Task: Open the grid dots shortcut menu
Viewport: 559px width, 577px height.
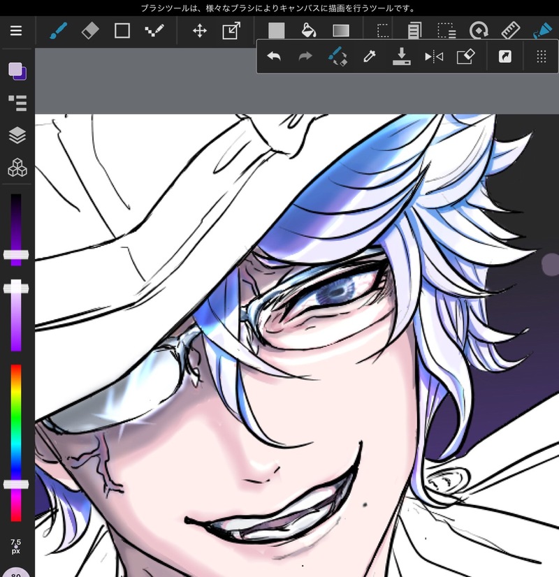Action: click(541, 57)
